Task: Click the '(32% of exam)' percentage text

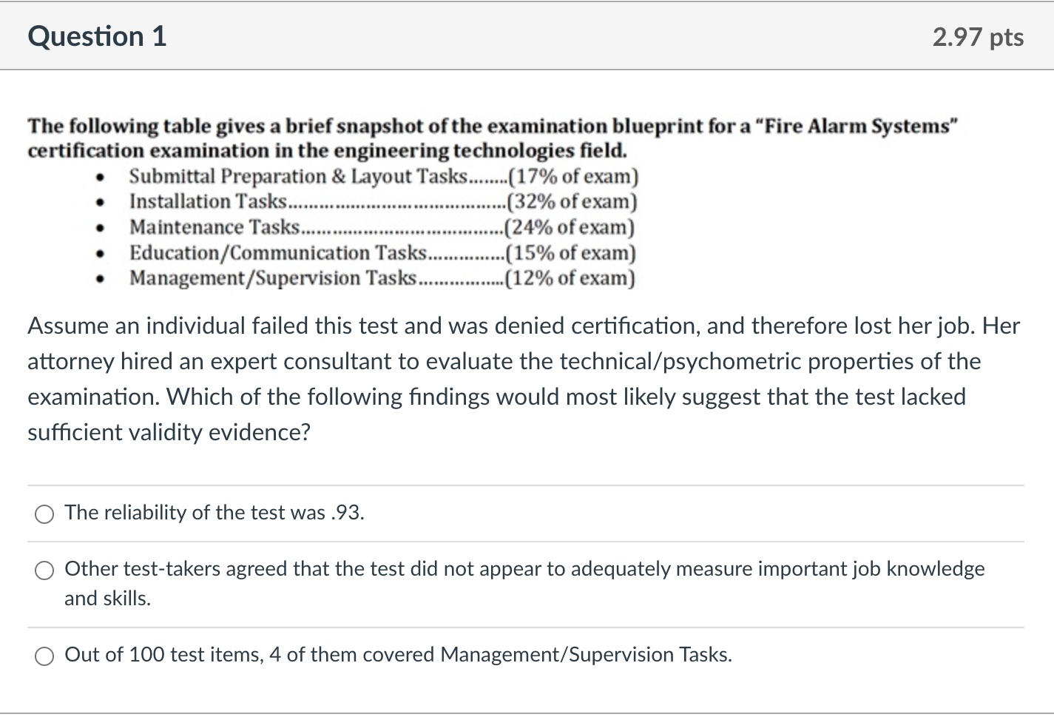Action: pos(570,202)
